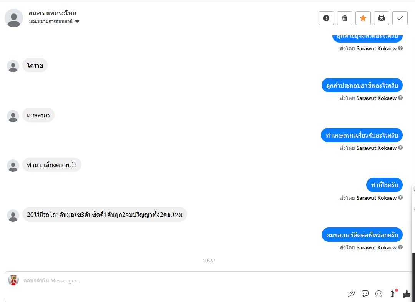Click help icon beside first Sarawut Kokaew
The height and width of the screenshot is (302, 415).
pyautogui.click(x=400, y=48)
